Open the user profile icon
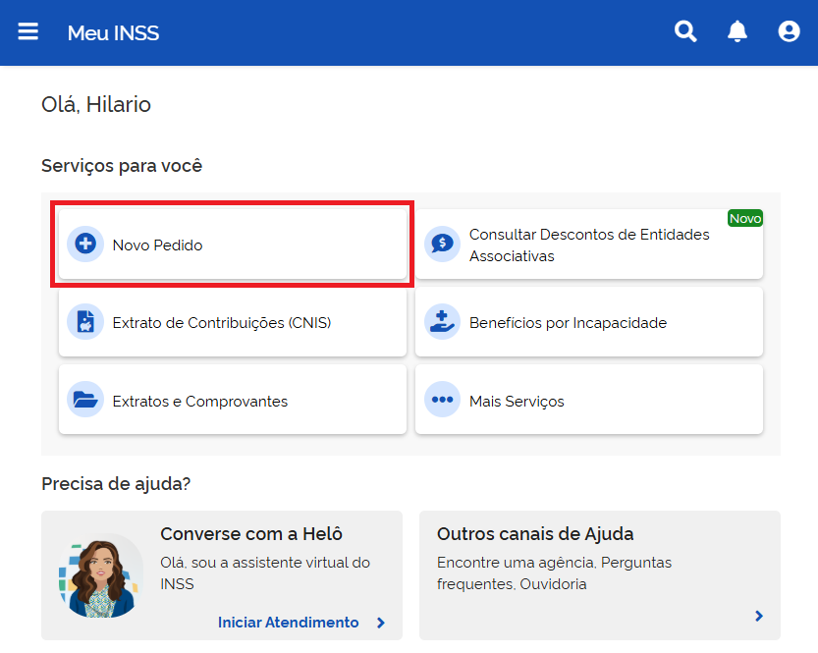This screenshot has width=818, height=653. coord(789,31)
